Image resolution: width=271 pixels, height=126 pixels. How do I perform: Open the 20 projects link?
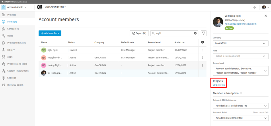[219, 85]
